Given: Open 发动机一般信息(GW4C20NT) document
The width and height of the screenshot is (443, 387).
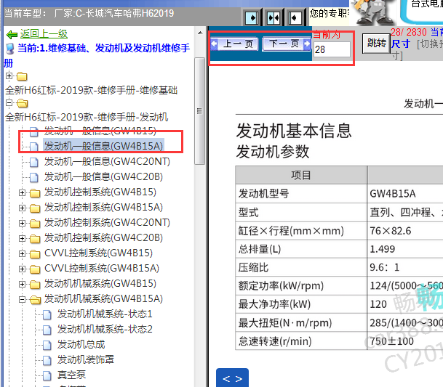Looking at the screenshot, I should [107, 161].
